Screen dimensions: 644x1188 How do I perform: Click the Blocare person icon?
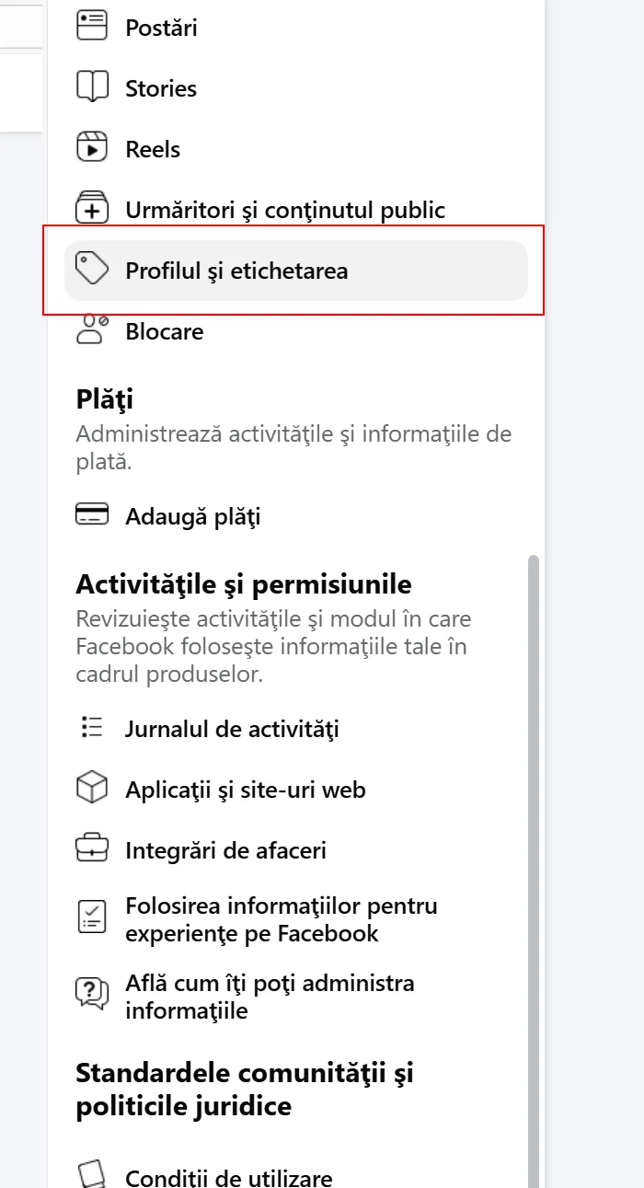tap(92, 330)
